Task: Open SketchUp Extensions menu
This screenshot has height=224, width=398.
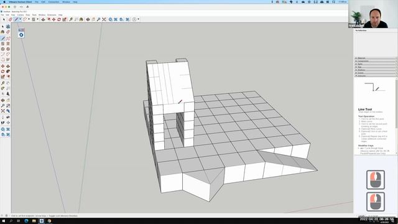Action: (x=52, y=15)
